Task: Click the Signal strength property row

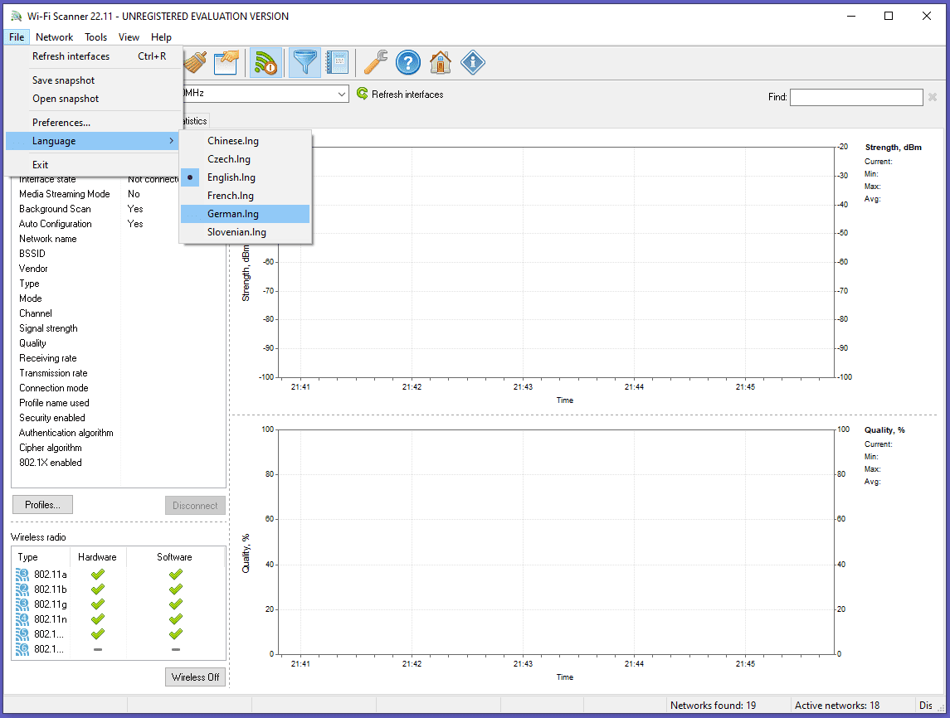Action: (x=119, y=328)
